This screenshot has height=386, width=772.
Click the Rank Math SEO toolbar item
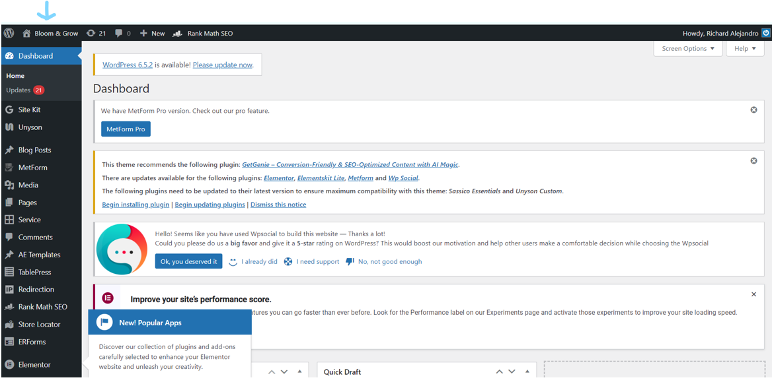pos(203,33)
